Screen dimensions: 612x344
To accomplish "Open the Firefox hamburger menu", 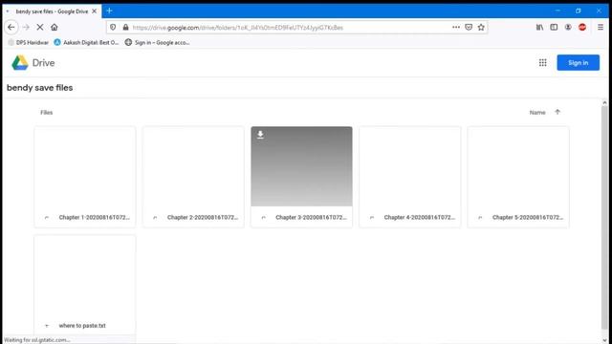I will click(x=601, y=27).
